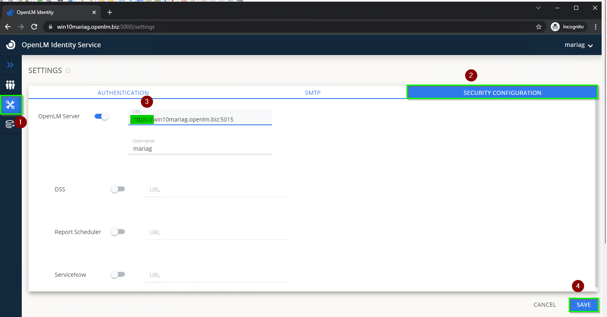607x317 pixels.
Task: Turn on the Report Scheduler toggle
Action: click(x=118, y=232)
